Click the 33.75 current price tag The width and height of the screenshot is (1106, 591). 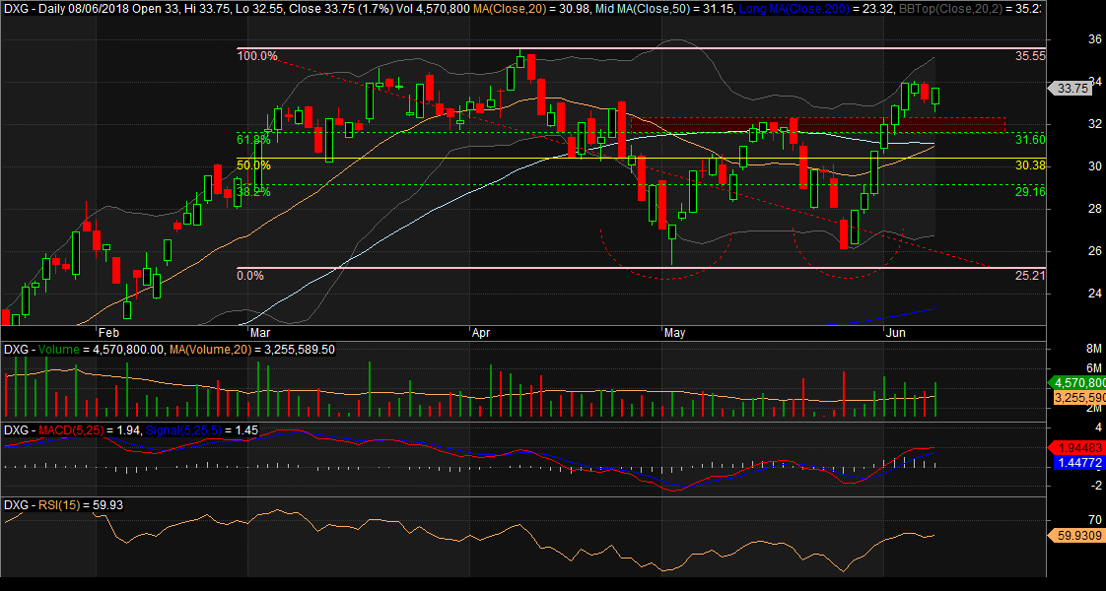click(1072, 88)
